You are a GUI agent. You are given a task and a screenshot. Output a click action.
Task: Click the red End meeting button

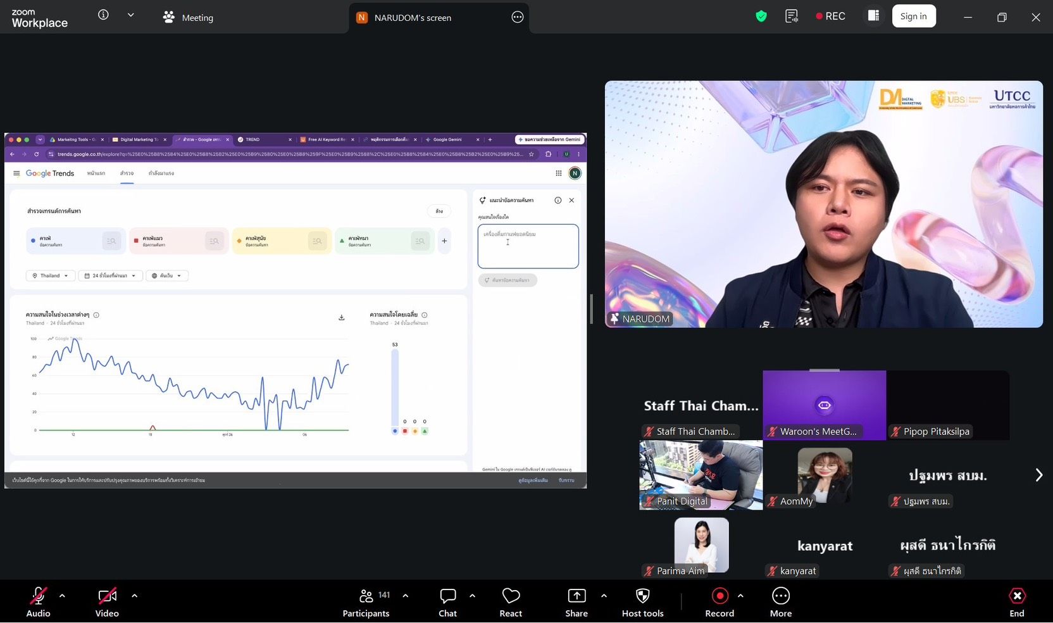(x=1017, y=602)
